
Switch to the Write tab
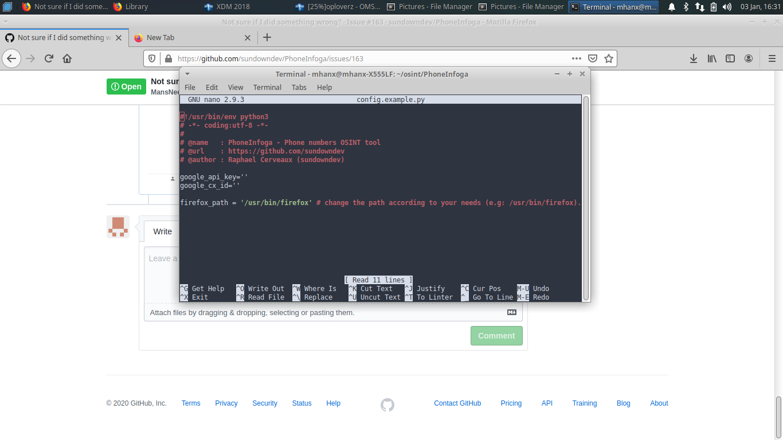(x=162, y=231)
